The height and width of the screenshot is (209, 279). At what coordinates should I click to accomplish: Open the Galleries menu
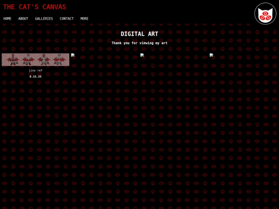pos(44,19)
